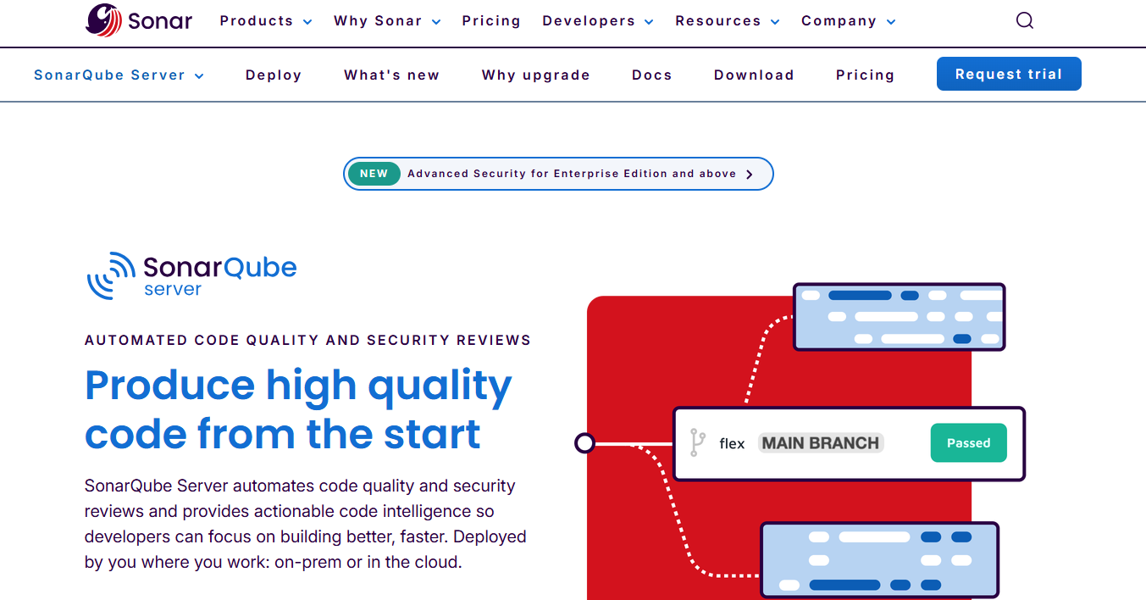Navigate to Docs

(652, 75)
